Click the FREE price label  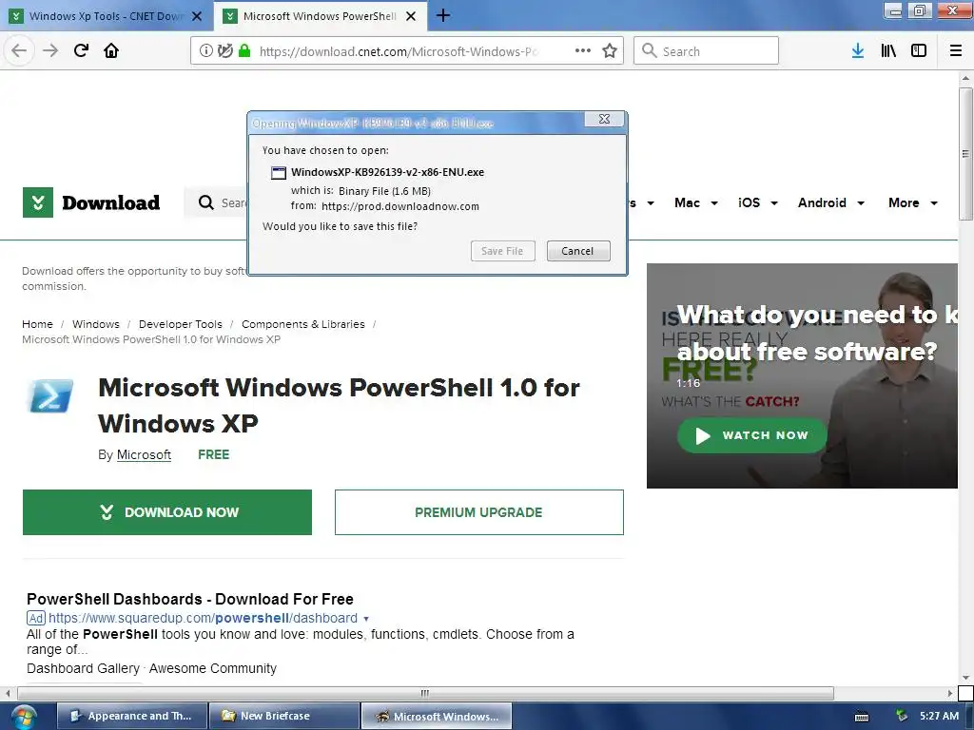pos(214,455)
